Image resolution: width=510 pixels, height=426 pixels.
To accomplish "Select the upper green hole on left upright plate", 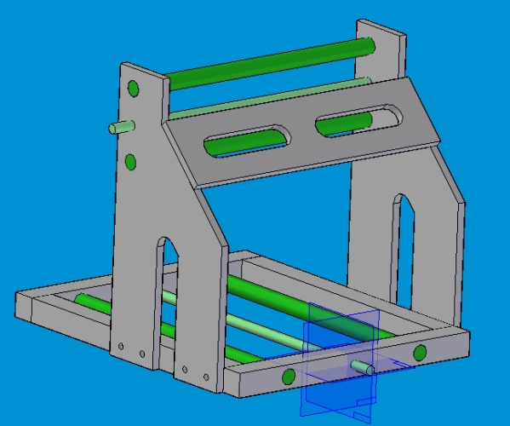I will pyautogui.click(x=133, y=89).
